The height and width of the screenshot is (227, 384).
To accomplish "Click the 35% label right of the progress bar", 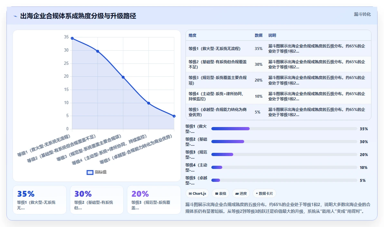I will pyautogui.click(x=364, y=129).
